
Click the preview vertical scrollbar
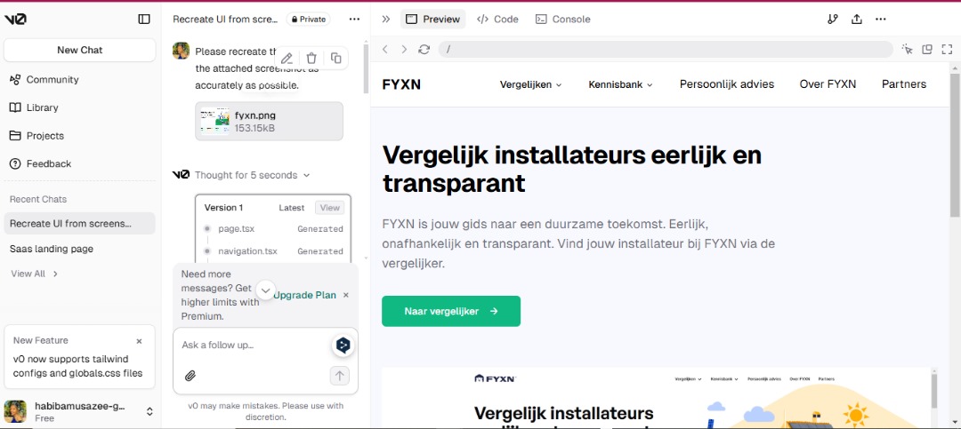955,145
